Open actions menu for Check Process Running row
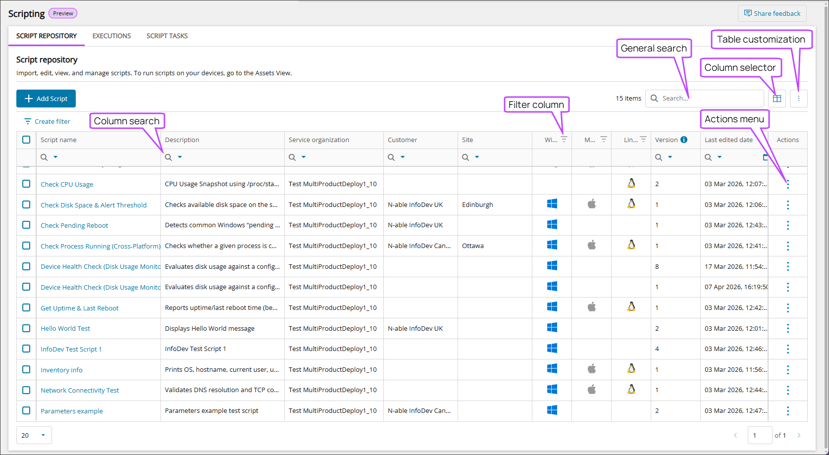829x455 pixels. tap(788, 246)
